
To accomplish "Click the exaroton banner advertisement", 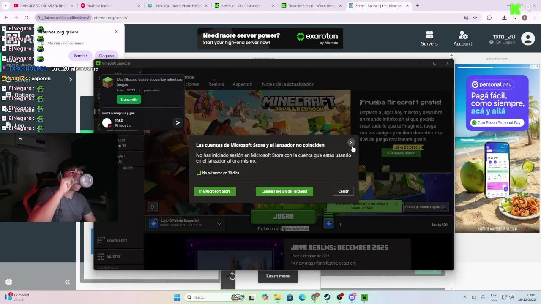I will tap(270, 38).
